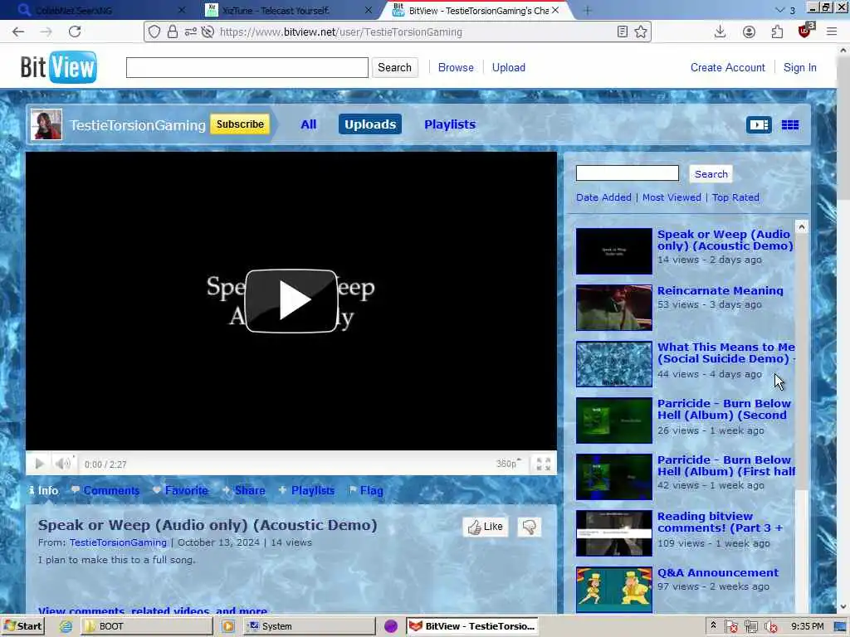Open the Firefox account icon
850x637 pixels.
point(749,32)
